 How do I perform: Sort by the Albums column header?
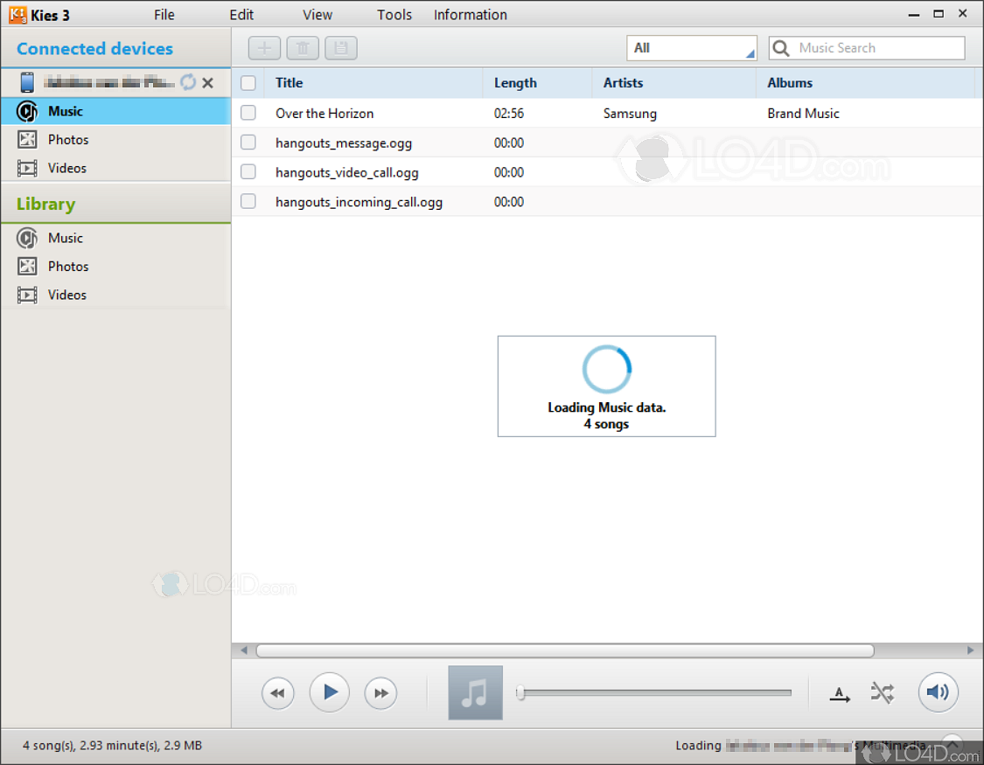[x=865, y=83]
